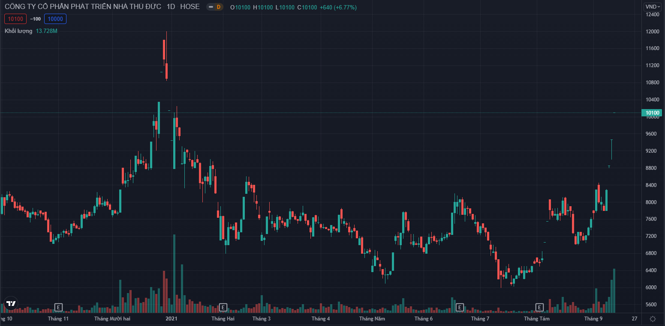
Task: Click the Tháng Tám time axis label
Action: click(536, 319)
